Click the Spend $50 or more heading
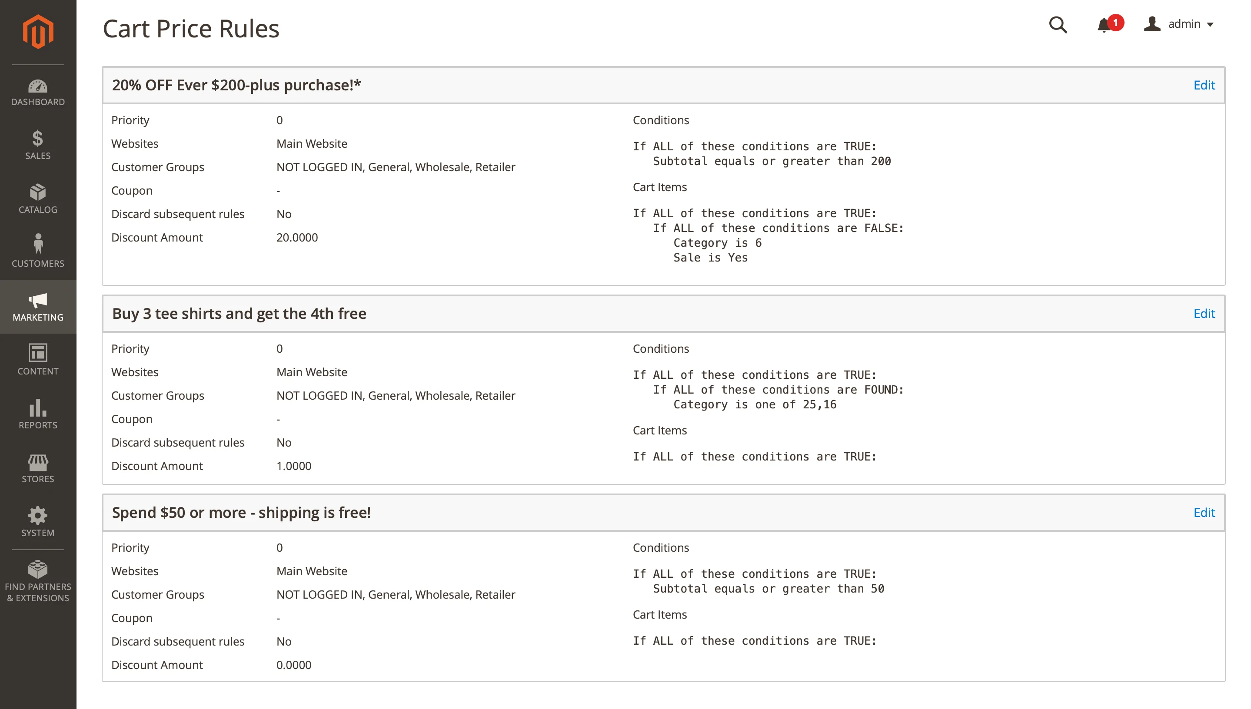 (x=241, y=513)
